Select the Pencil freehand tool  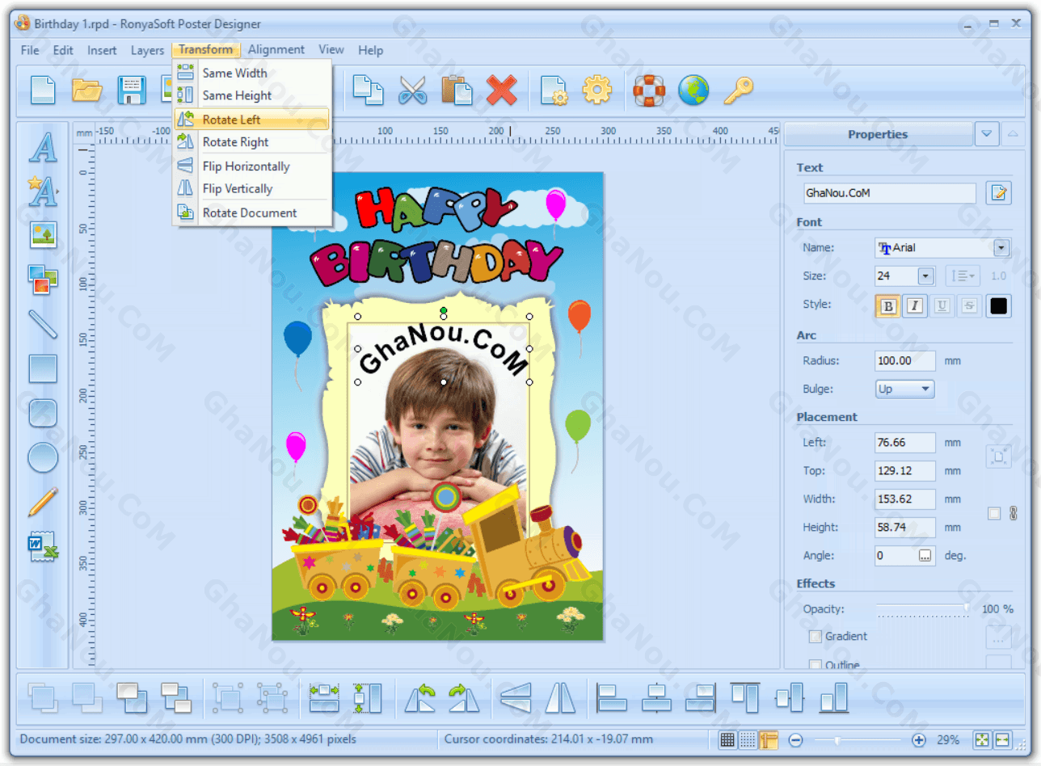[43, 502]
